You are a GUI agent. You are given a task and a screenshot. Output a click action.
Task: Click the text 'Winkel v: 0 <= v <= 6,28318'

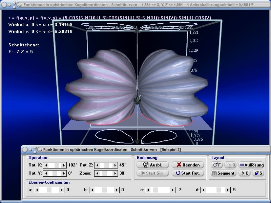click(40, 31)
